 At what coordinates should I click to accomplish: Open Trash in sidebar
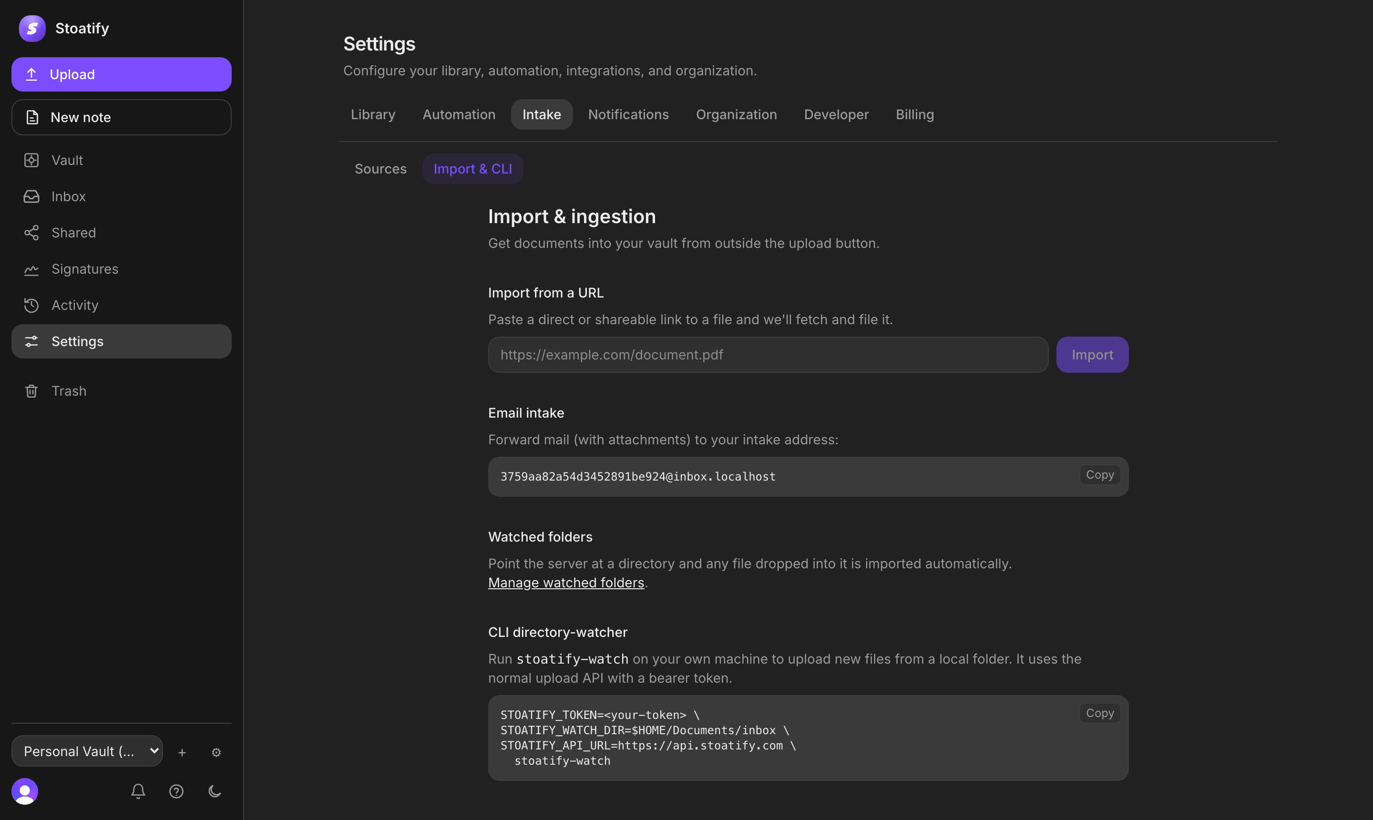click(122, 390)
